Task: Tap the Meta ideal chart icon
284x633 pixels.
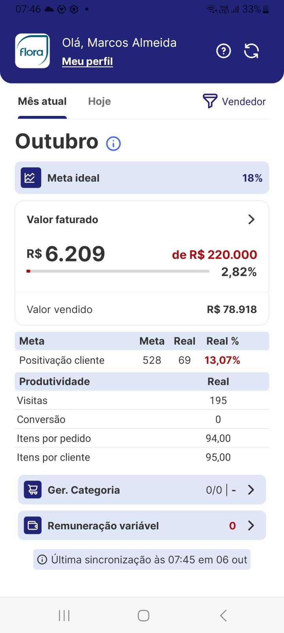Action: point(31,178)
